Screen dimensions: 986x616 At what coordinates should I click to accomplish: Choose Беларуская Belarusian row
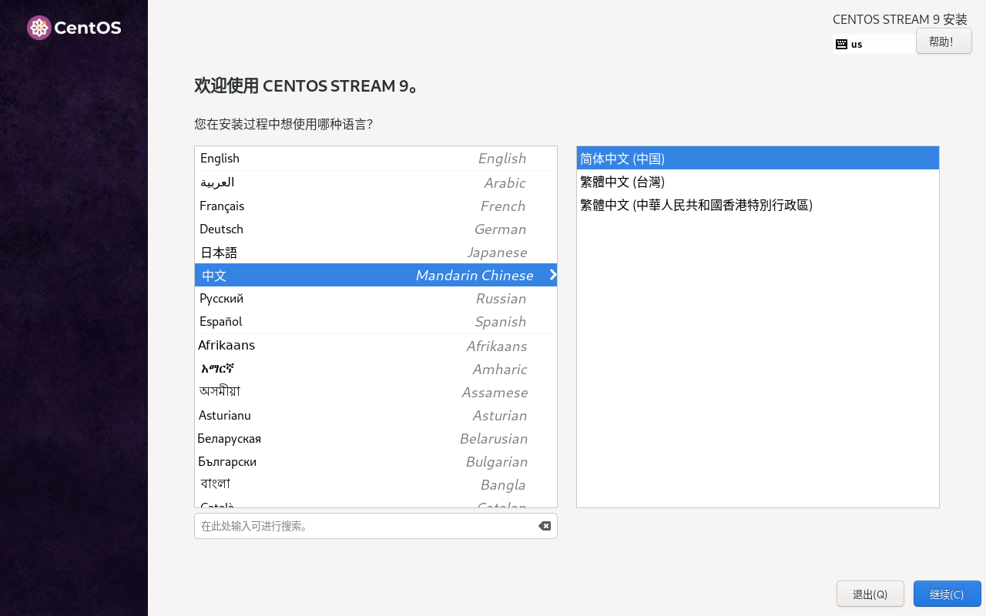point(376,438)
